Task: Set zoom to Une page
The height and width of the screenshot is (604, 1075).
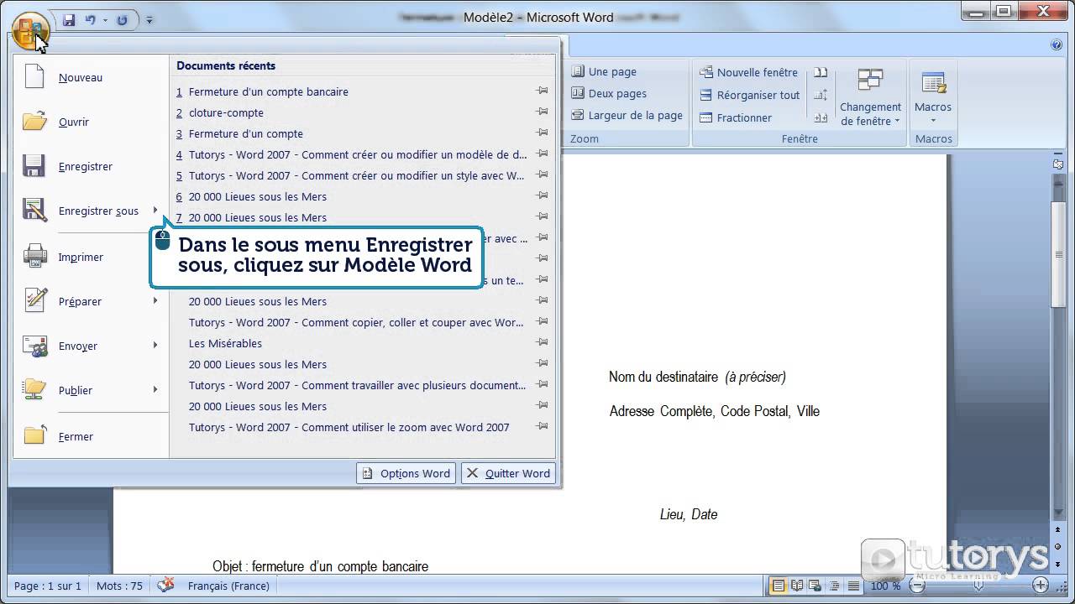Action: (x=605, y=72)
